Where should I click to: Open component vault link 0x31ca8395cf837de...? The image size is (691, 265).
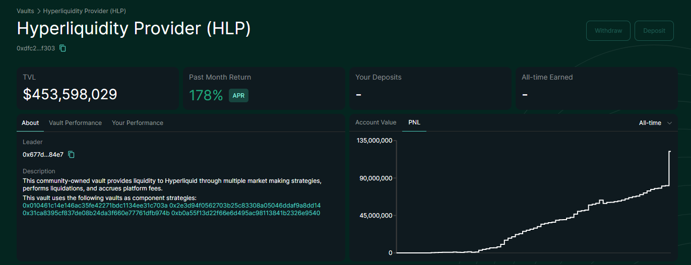point(95,213)
